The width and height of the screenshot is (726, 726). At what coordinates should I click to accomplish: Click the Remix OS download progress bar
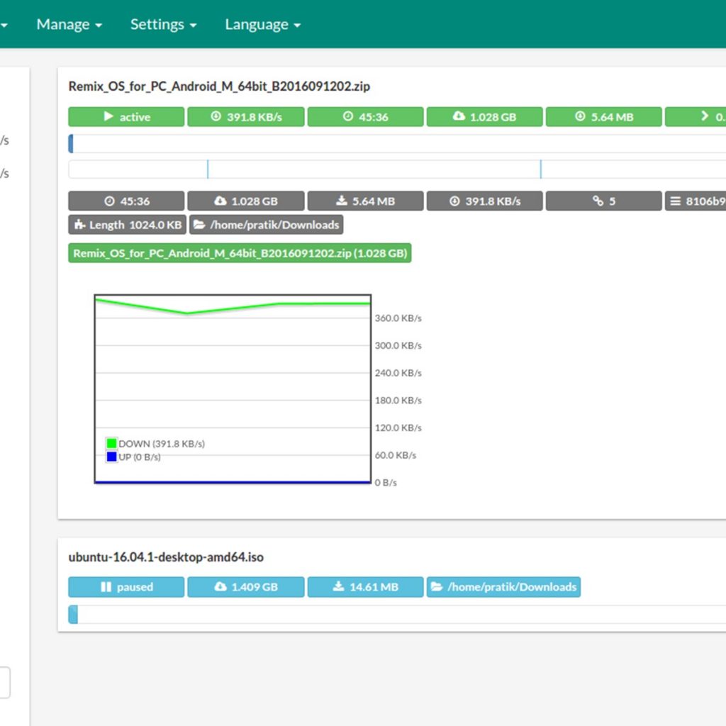[397, 144]
